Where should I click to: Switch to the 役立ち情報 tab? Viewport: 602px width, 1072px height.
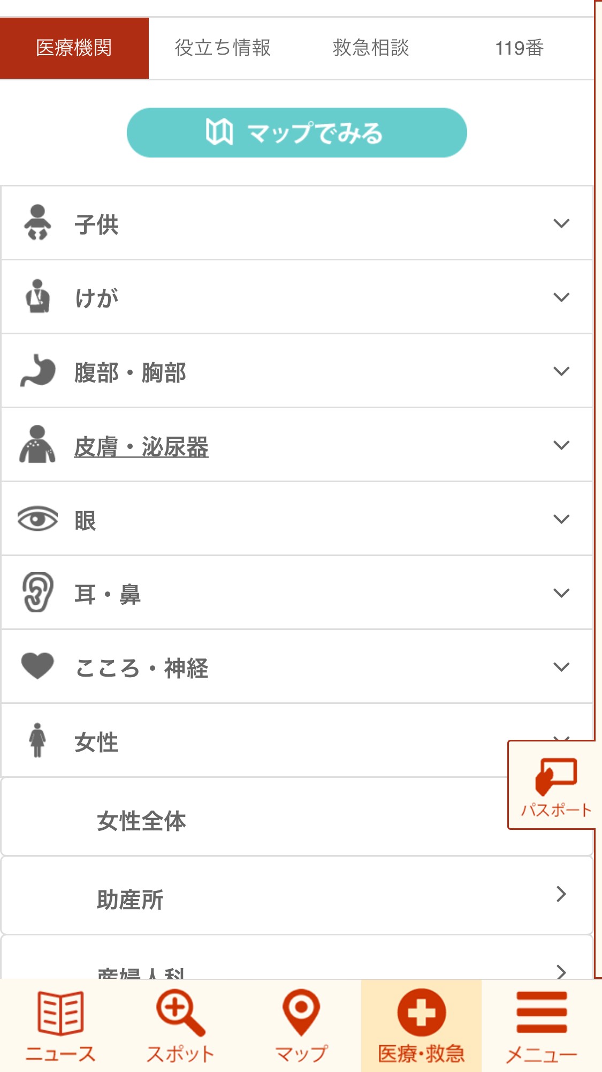point(223,48)
